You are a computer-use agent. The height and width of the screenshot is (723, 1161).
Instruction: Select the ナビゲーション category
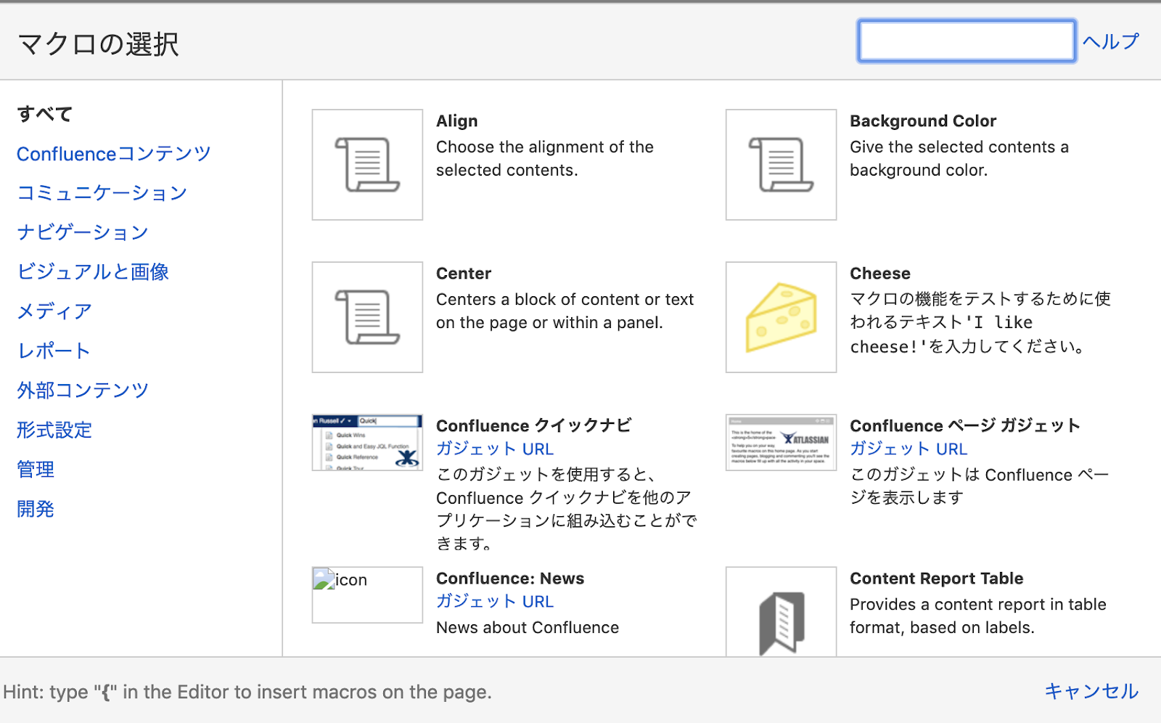(83, 232)
